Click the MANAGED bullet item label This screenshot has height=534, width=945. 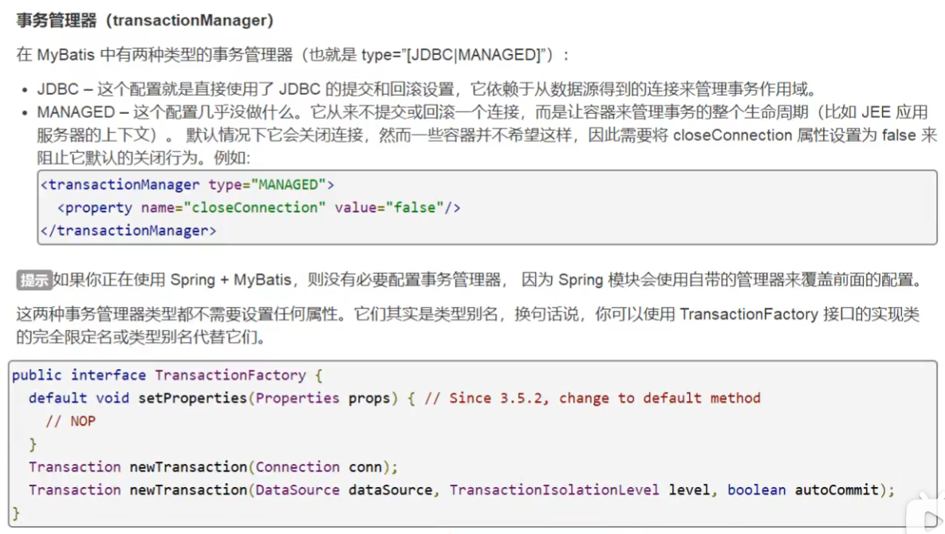click(x=76, y=112)
